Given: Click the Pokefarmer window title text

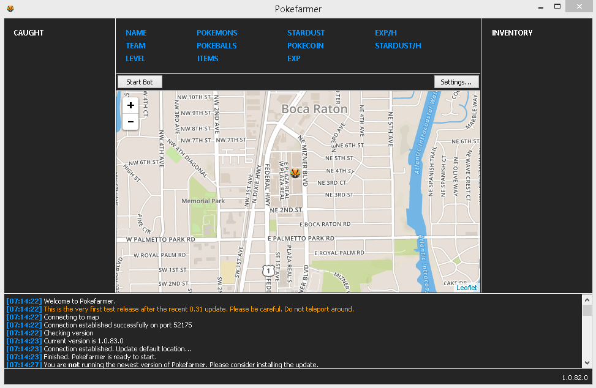Looking at the screenshot, I should [298, 9].
